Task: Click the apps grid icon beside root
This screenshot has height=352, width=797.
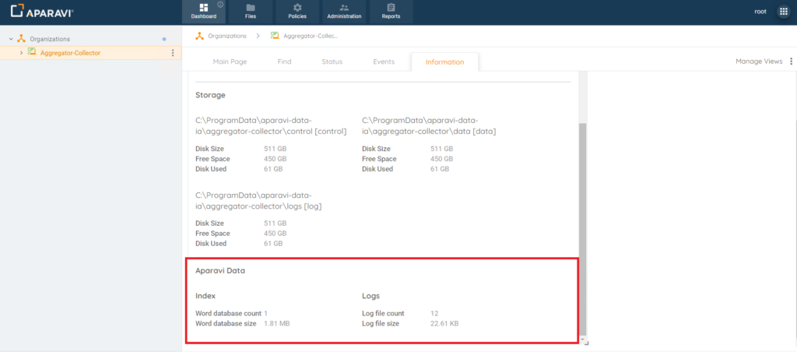Action: coord(783,12)
